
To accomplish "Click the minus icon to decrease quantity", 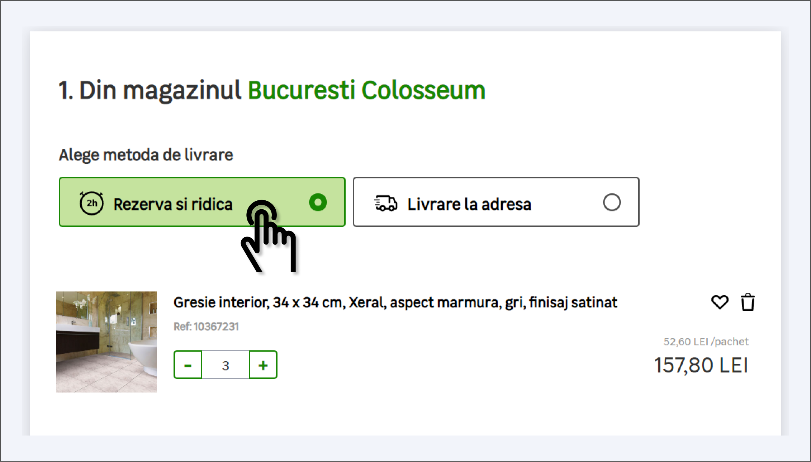I will [x=188, y=365].
